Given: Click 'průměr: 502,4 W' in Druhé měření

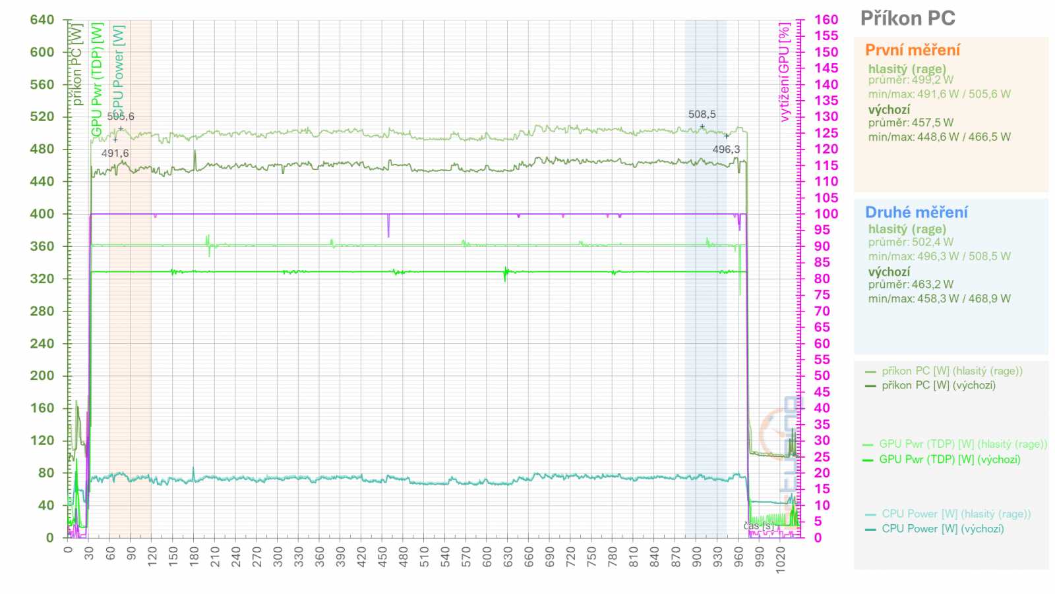Looking at the screenshot, I should (x=911, y=242).
